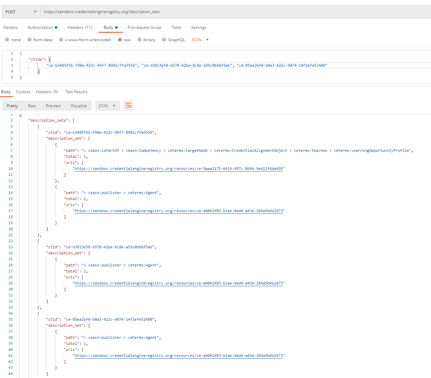Select the none body type
Screen dimensions: 431x378
click(7, 40)
